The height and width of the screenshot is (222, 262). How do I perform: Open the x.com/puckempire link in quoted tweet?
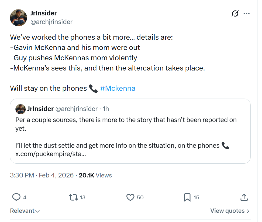[x=51, y=154]
